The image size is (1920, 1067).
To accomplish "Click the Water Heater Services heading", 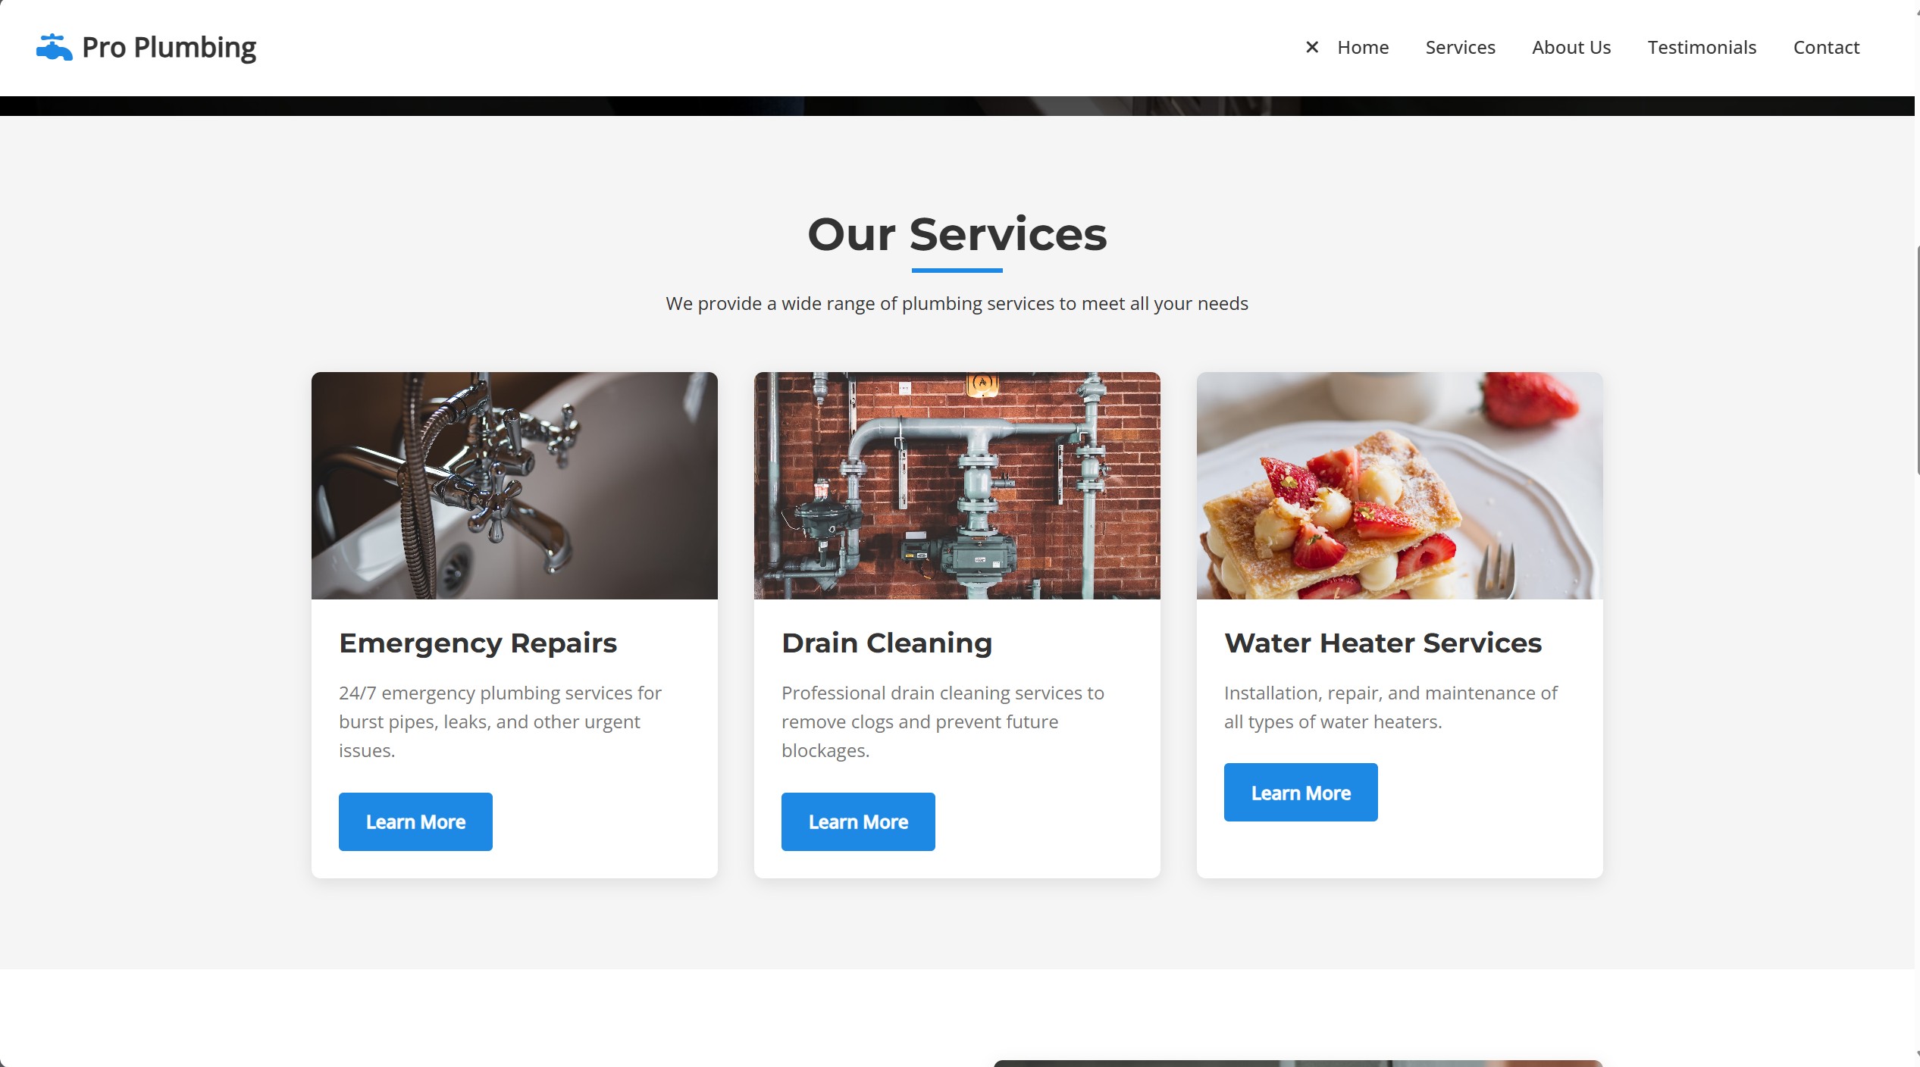I will coord(1383,643).
